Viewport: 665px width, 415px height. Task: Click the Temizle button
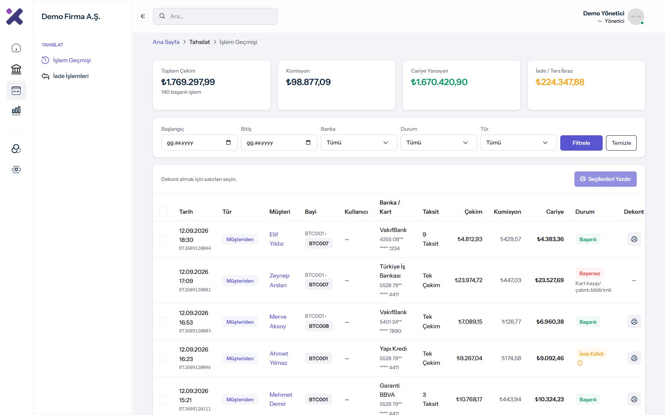click(x=621, y=143)
